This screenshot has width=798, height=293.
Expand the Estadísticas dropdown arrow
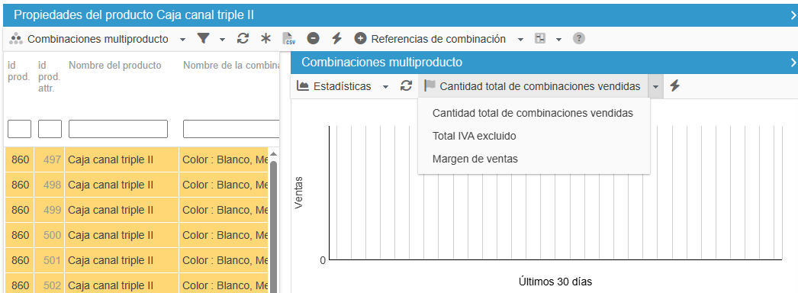coord(386,87)
